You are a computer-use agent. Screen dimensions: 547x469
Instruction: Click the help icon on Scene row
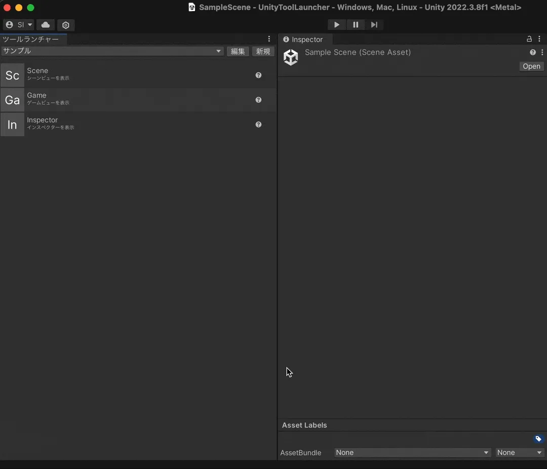click(258, 75)
